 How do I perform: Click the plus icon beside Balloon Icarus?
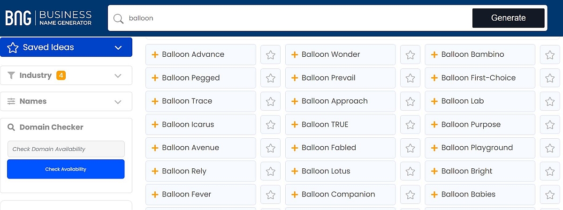[155, 125]
